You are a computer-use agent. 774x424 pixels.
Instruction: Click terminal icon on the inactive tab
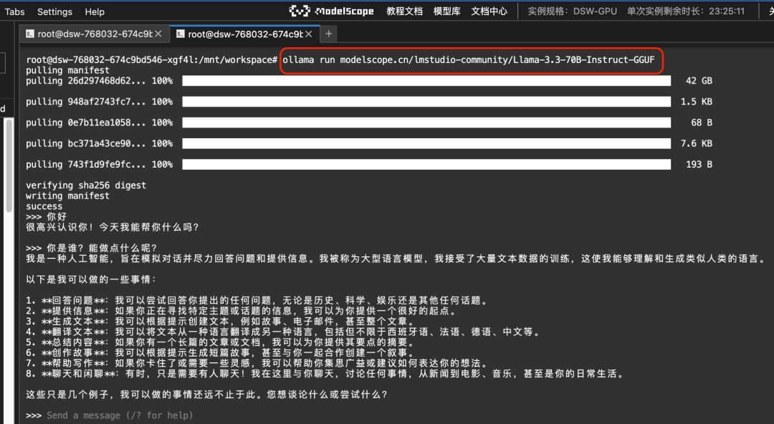click(30, 34)
